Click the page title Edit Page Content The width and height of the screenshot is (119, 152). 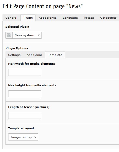click(x=43, y=7)
